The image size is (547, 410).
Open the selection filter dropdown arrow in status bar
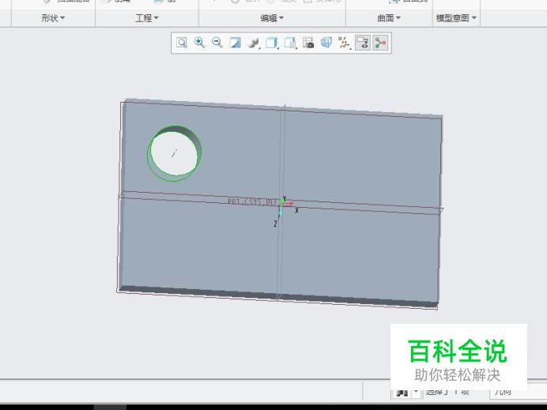tap(416, 392)
